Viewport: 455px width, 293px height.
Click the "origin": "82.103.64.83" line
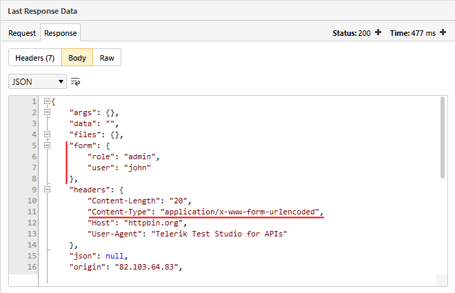[x=125, y=267]
